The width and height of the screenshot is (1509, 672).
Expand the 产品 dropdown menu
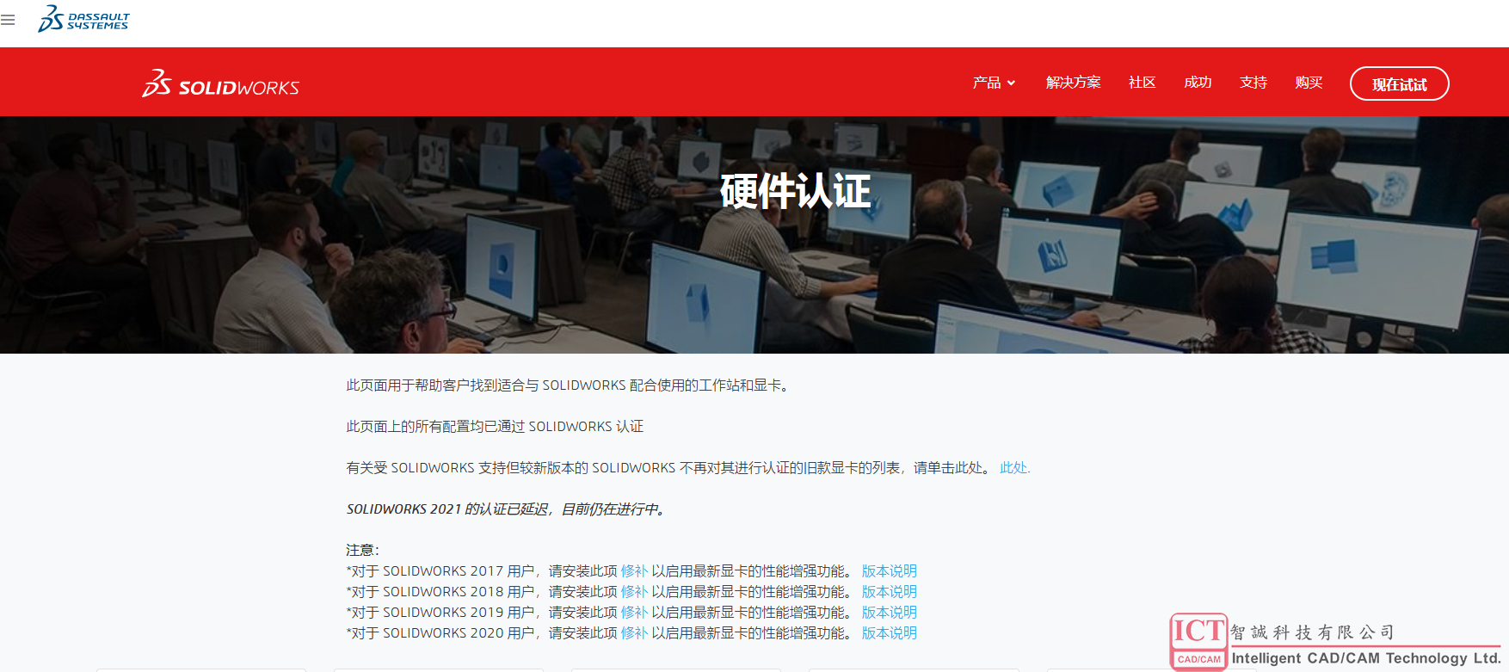click(995, 83)
